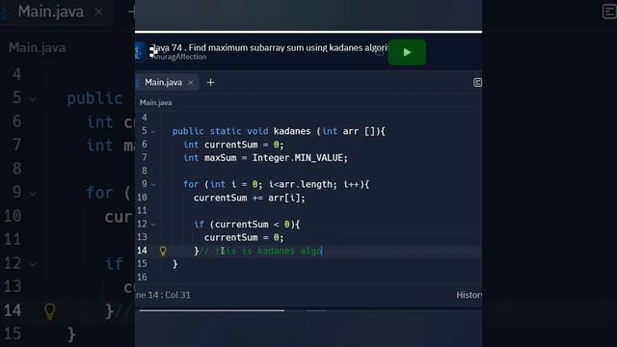617x347 pixels.
Task: Click the large lightbulb in background editor
Action: click(50, 311)
